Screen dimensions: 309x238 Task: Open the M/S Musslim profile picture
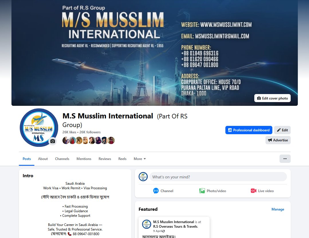[x=39, y=128]
